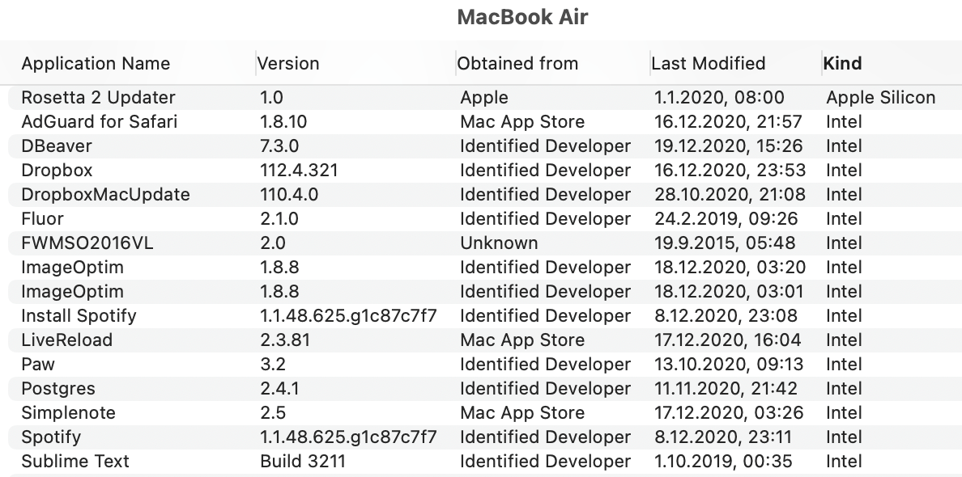Pick the DropboxMacUpdate row
This screenshot has height=477, width=962.
click(105, 195)
